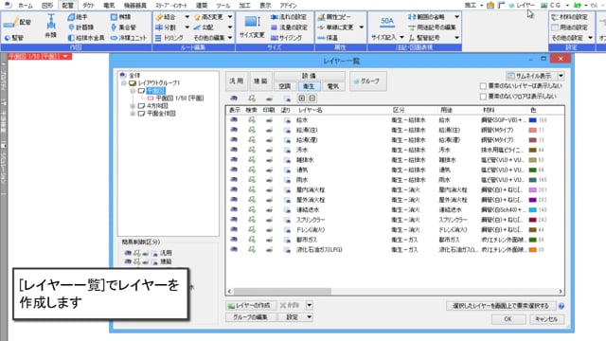Click the 保温 insulation tool
The height and width of the screenshot is (341, 606).
coord(328,38)
